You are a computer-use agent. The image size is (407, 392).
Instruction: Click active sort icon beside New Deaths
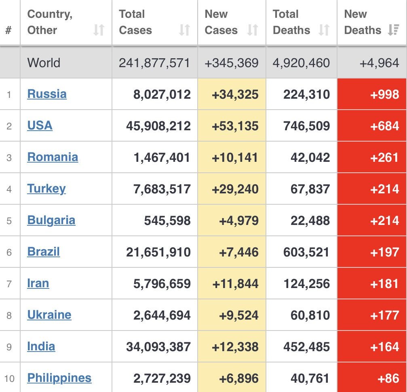click(x=393, y=30)
